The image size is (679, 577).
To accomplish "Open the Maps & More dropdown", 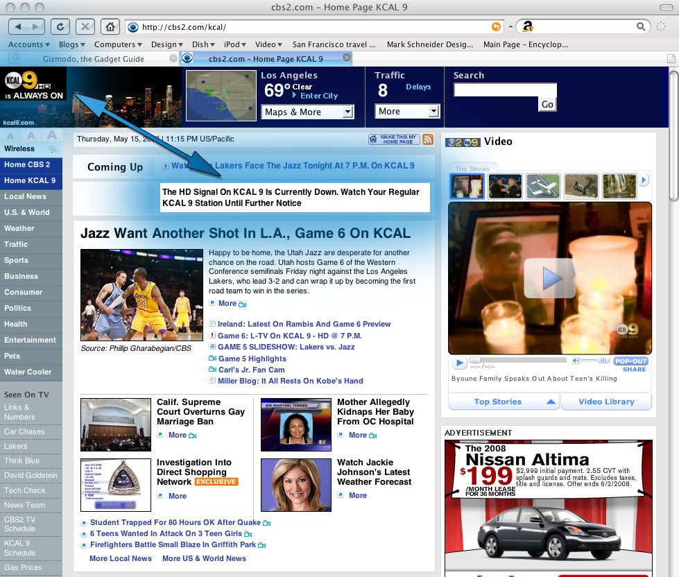I will click(x=307, y=112).
